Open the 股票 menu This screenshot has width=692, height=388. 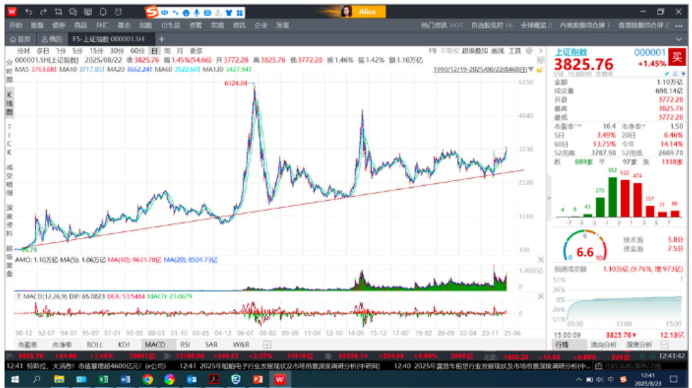pos(36,25)
